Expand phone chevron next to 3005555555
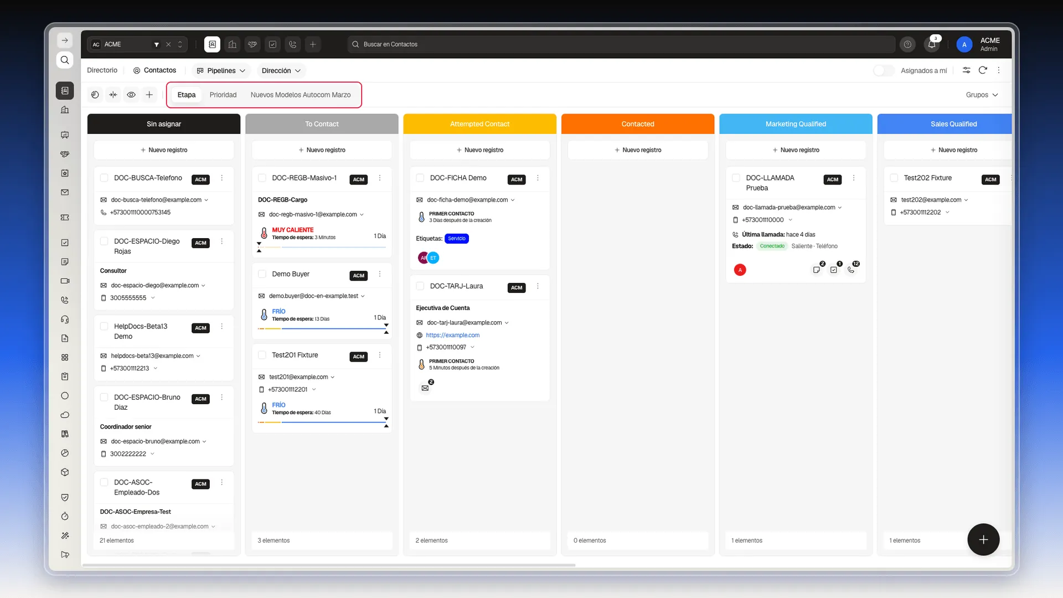The image size is (1063, 598). coord(153,298)
